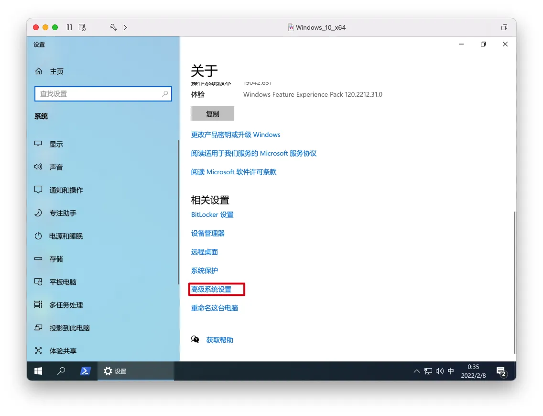
Task: Click 获取帮助 link
Action: [x=219, y=340]
